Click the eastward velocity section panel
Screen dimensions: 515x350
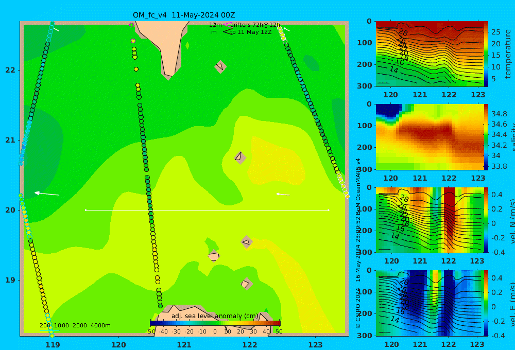pyautogui.click(x=430, y=303)
